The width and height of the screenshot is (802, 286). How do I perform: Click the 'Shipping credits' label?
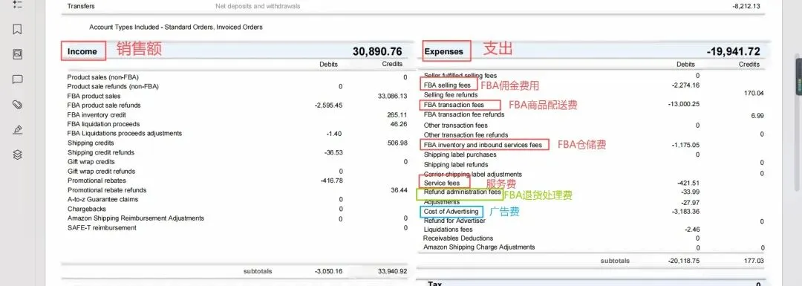pyautogui.click(x=91, y=143)
